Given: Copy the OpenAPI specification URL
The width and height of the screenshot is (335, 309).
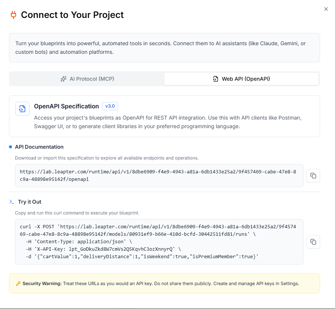Looking at the screenshot, I should 313,176.
